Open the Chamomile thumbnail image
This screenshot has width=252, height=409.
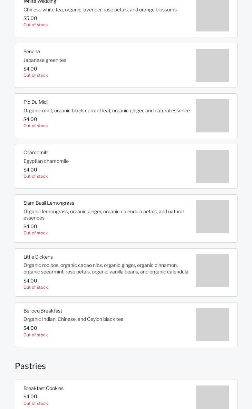(x=212, y=166)
